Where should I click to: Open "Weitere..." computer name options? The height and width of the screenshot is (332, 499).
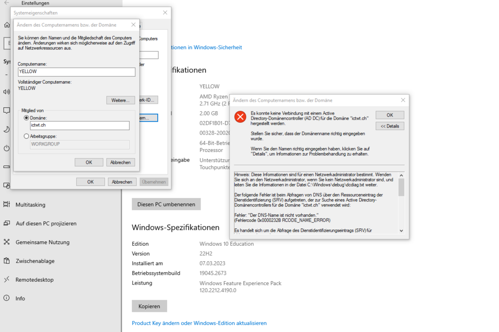pyautogui.click(x=121, y=100)
